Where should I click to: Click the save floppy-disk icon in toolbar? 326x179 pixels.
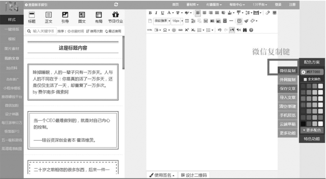(x=225, y=21)
